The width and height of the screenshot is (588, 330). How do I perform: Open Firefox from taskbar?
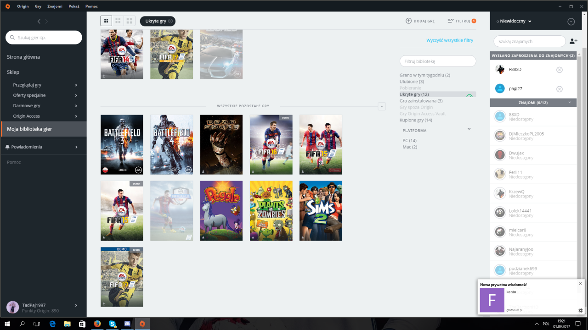click(97, 324)
